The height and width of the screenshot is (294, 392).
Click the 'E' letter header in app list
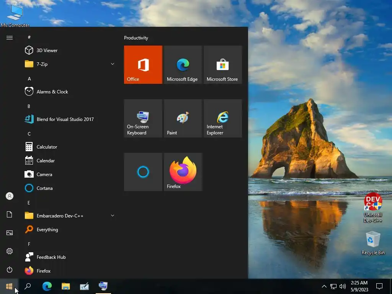tap(29, 203)
